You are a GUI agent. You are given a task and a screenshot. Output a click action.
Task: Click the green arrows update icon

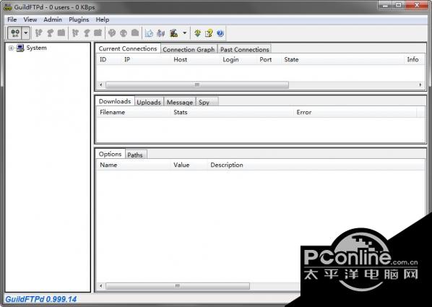pos(197,33)
